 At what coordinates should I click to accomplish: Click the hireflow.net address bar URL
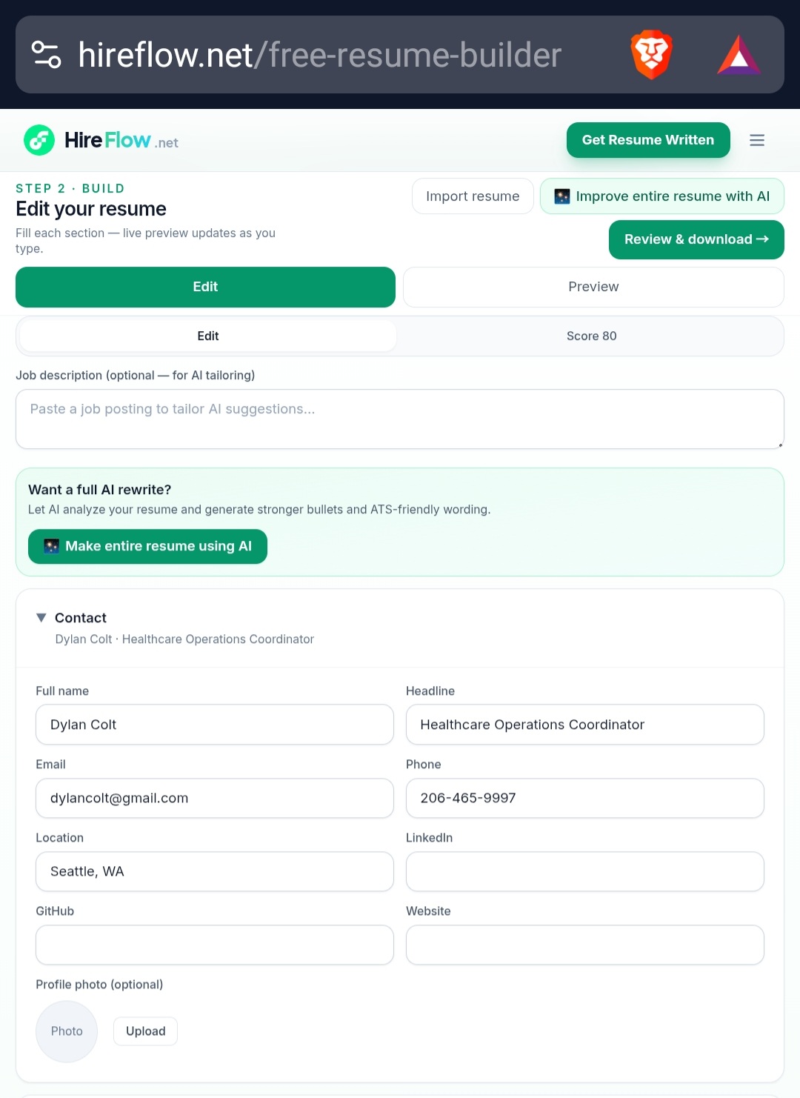[320, 55]
